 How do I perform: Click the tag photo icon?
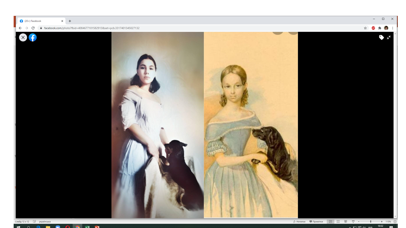[381, 37]
